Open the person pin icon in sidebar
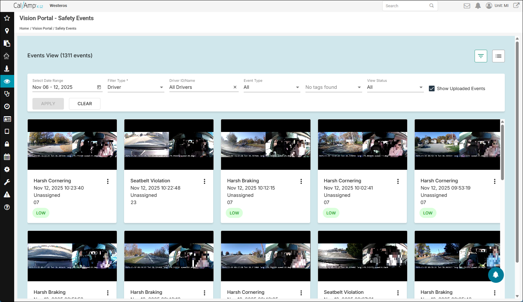Image resolution: width=523 pixels, height=302 pixels. (x=7, y=69)
